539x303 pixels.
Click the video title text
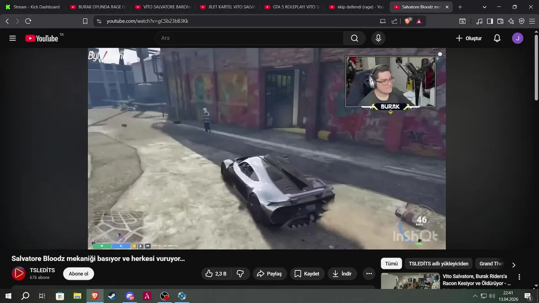coord(98,258)
